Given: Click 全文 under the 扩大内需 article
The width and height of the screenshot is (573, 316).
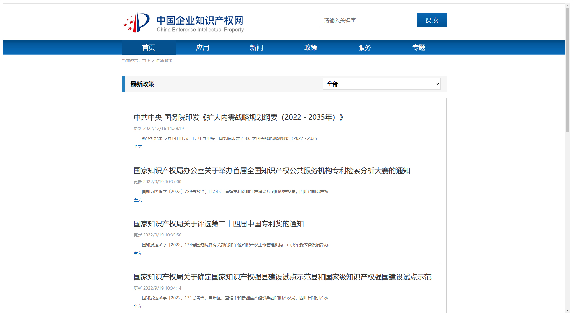Looking at the screenshot, I should (138, 147).
